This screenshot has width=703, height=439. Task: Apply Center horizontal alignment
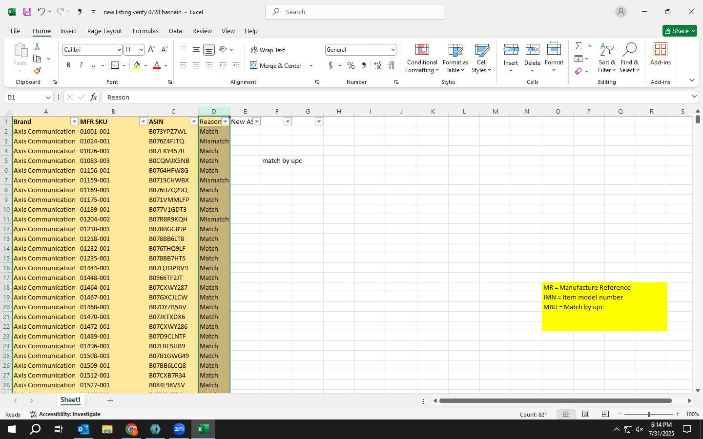[x=196, y=65]
